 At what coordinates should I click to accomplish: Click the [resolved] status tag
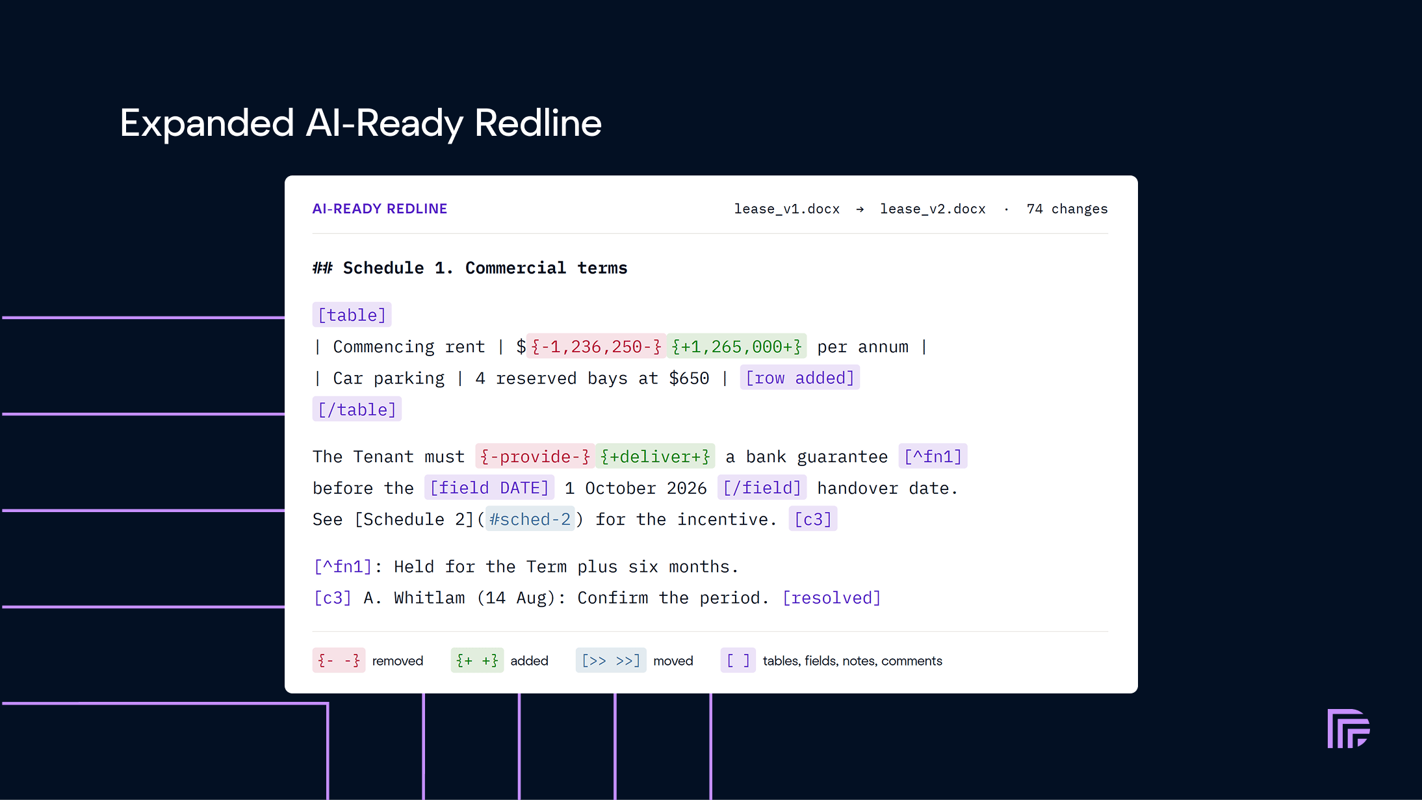(831, 597)
